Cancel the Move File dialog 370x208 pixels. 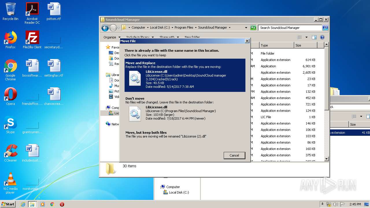[234, 155]
